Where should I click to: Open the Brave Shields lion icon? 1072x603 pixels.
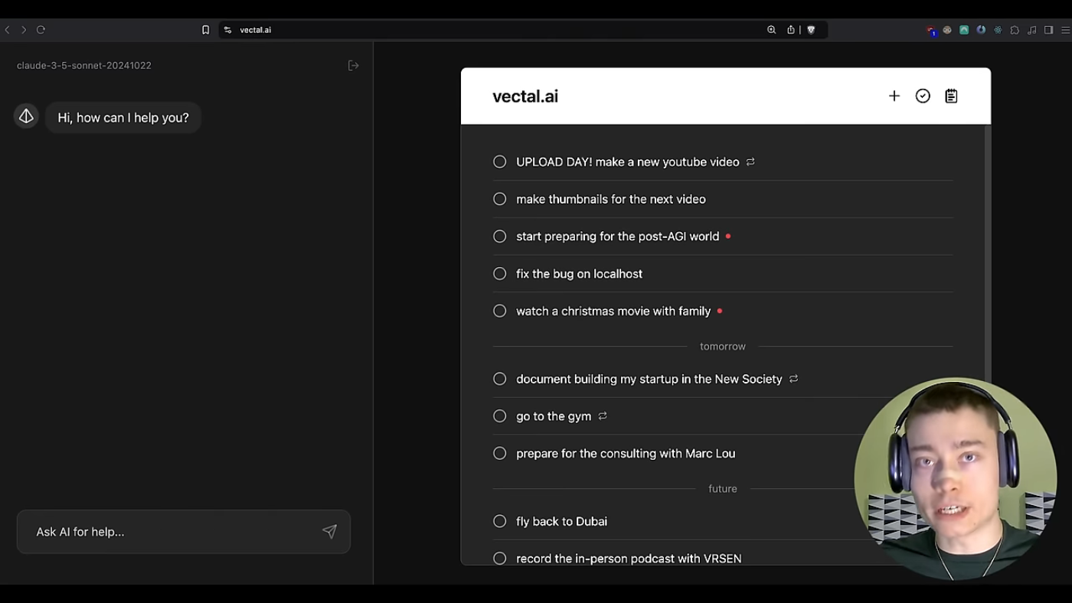click(812, 30)
